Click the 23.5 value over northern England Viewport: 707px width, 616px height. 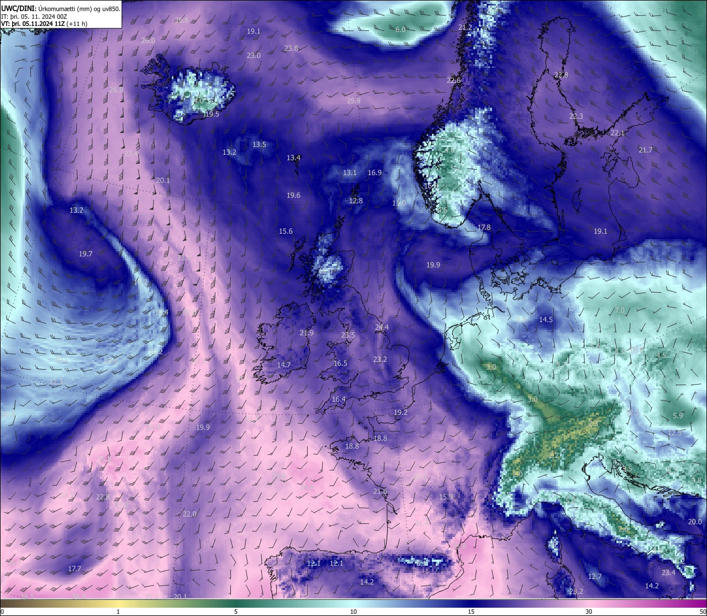[348, 335]
